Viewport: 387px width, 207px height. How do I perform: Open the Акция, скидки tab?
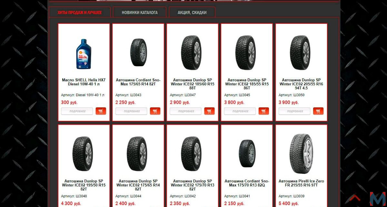point(192,12)
